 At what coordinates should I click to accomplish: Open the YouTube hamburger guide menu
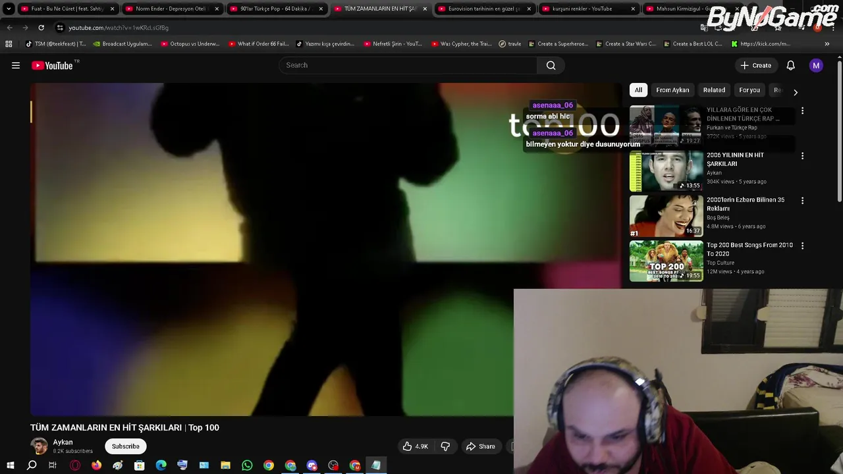[x=16, y=65]
